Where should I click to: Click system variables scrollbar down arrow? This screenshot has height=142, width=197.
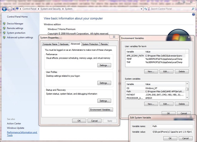187,98
